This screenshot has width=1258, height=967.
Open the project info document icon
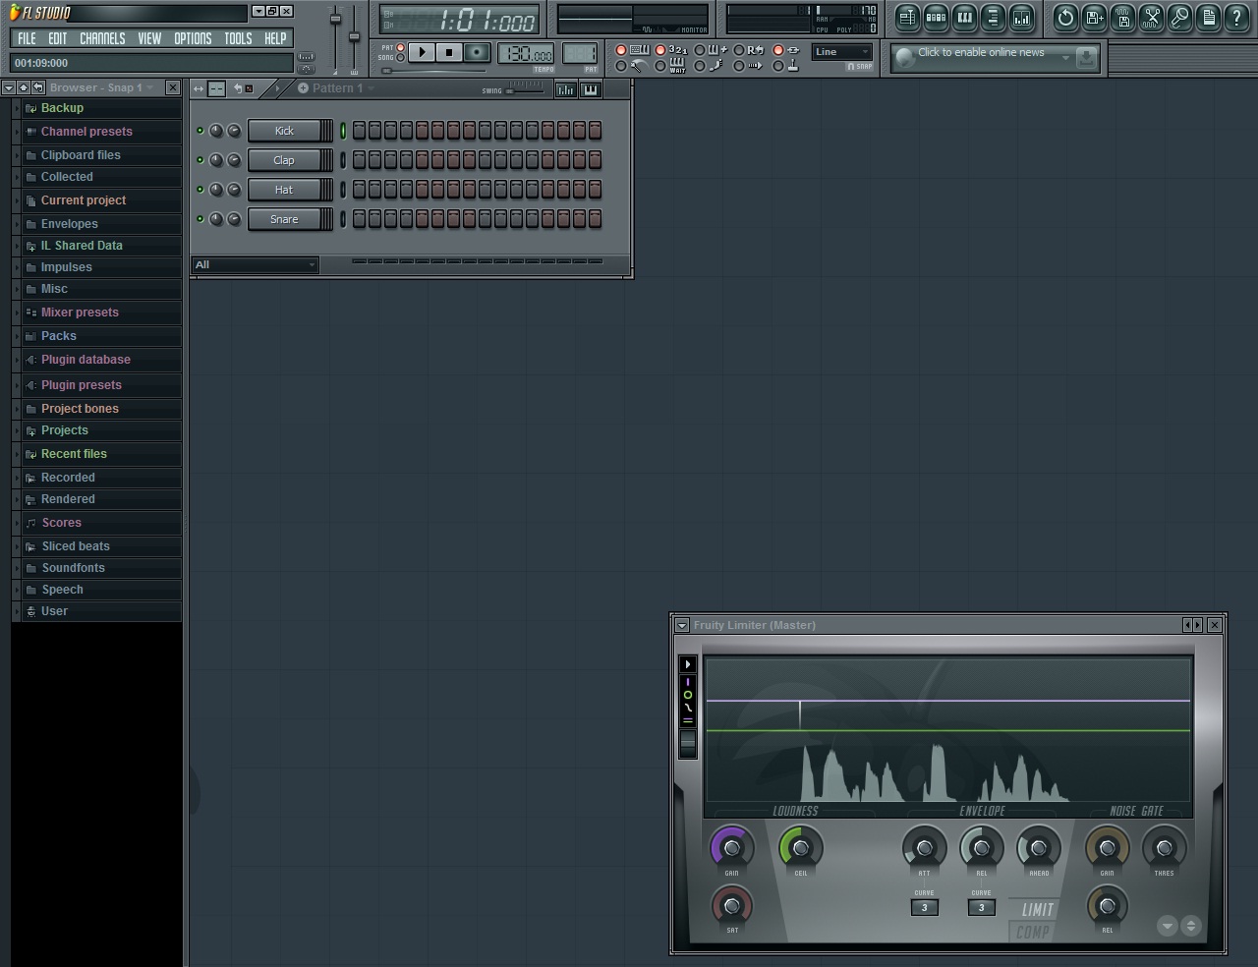(1208, 17)
